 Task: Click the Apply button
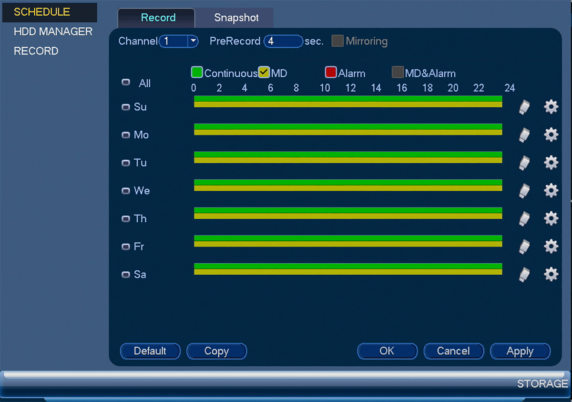[x=520, y=351]
